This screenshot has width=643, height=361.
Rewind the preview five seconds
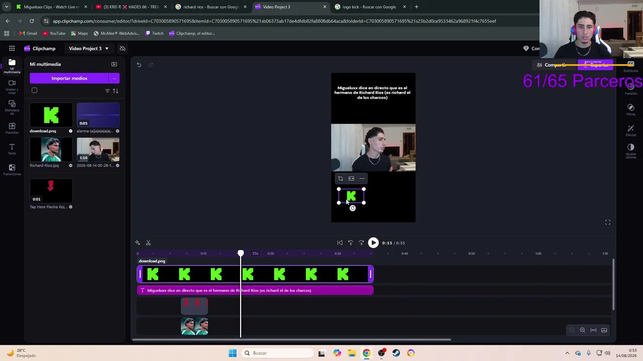click(351, 243)
